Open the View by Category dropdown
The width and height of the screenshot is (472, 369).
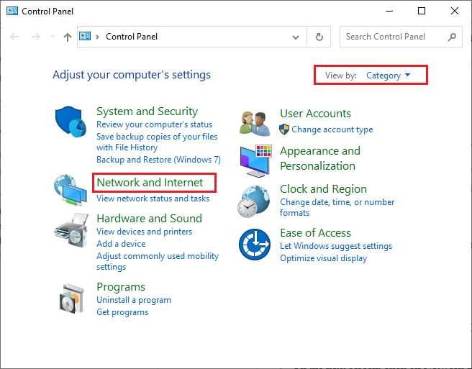388,76
